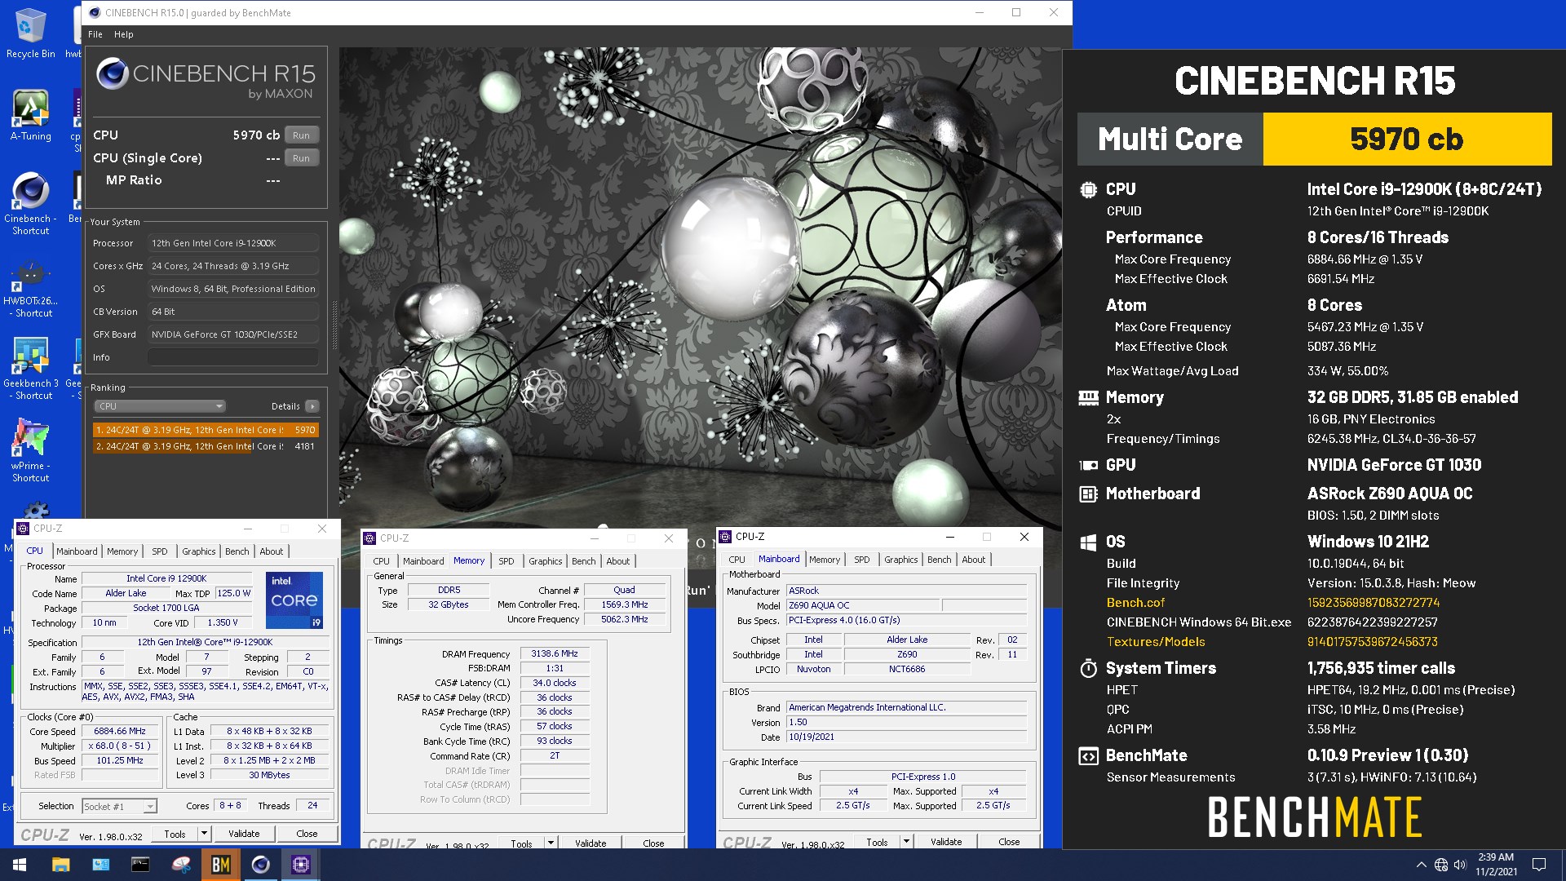Click Validate in right CPU-Z window
1566x881 pixels.
pyautogui.click(x=946, y=842)
